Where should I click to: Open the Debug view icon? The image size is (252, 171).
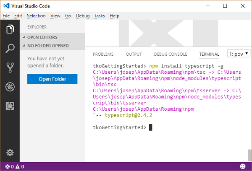click(x=10, y=87)
